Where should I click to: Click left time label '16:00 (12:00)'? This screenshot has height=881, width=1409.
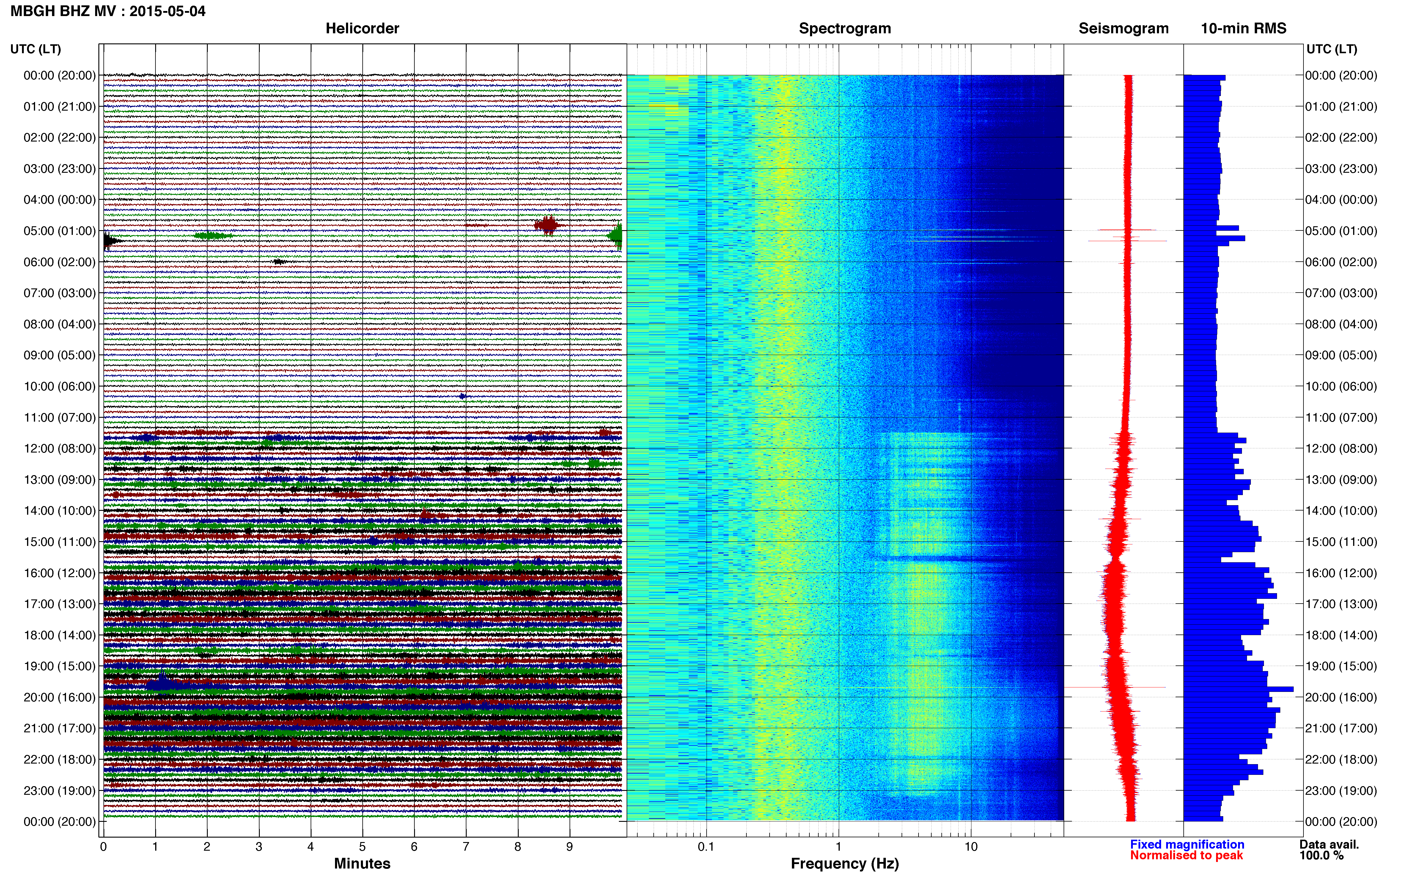pyautogui.click(x=59, y=573)
